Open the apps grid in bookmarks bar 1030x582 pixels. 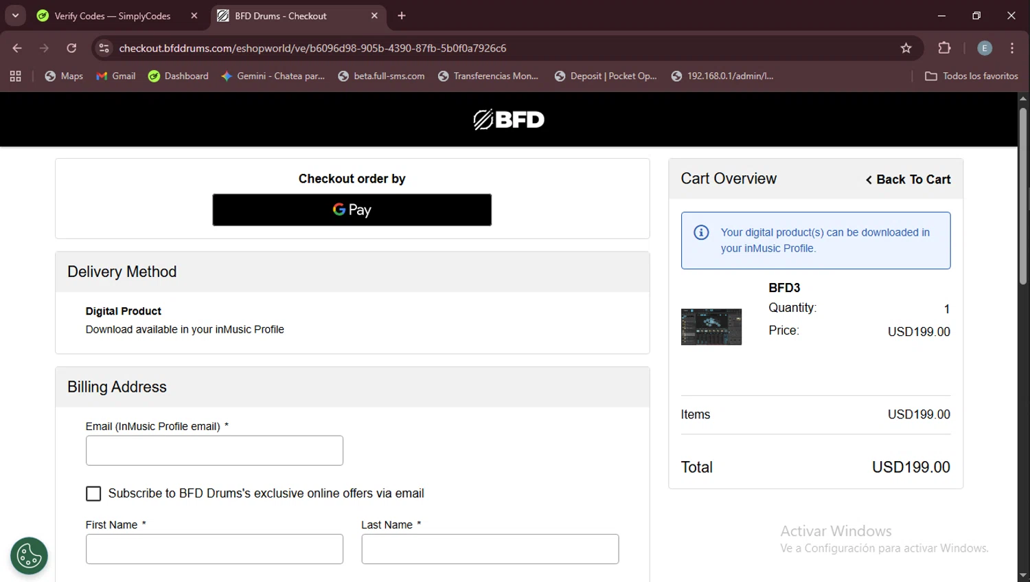(15, 76)
